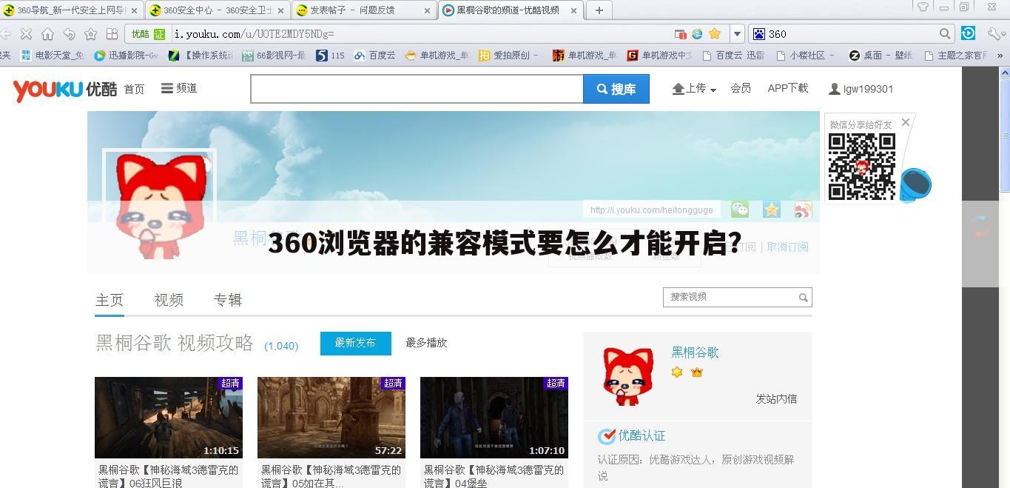Screen dimensions: 1010x488
Task: Open 百度云 bookmark with cloud icon
Action: pos(375,56)
